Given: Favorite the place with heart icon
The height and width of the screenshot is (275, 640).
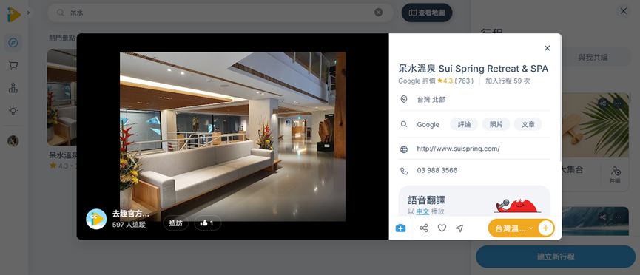Looking at the screenshot, I should coord(442,228).
